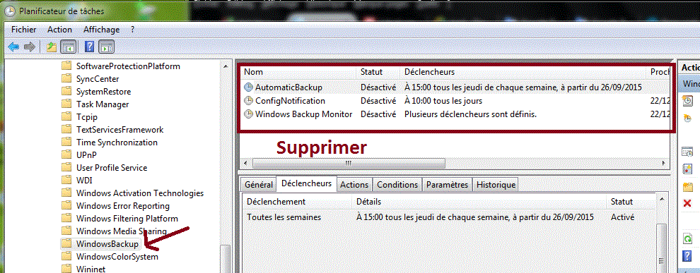700x273 pixels.
Task: Click the UPnP folder icon
Action: [x=66, y=155]
